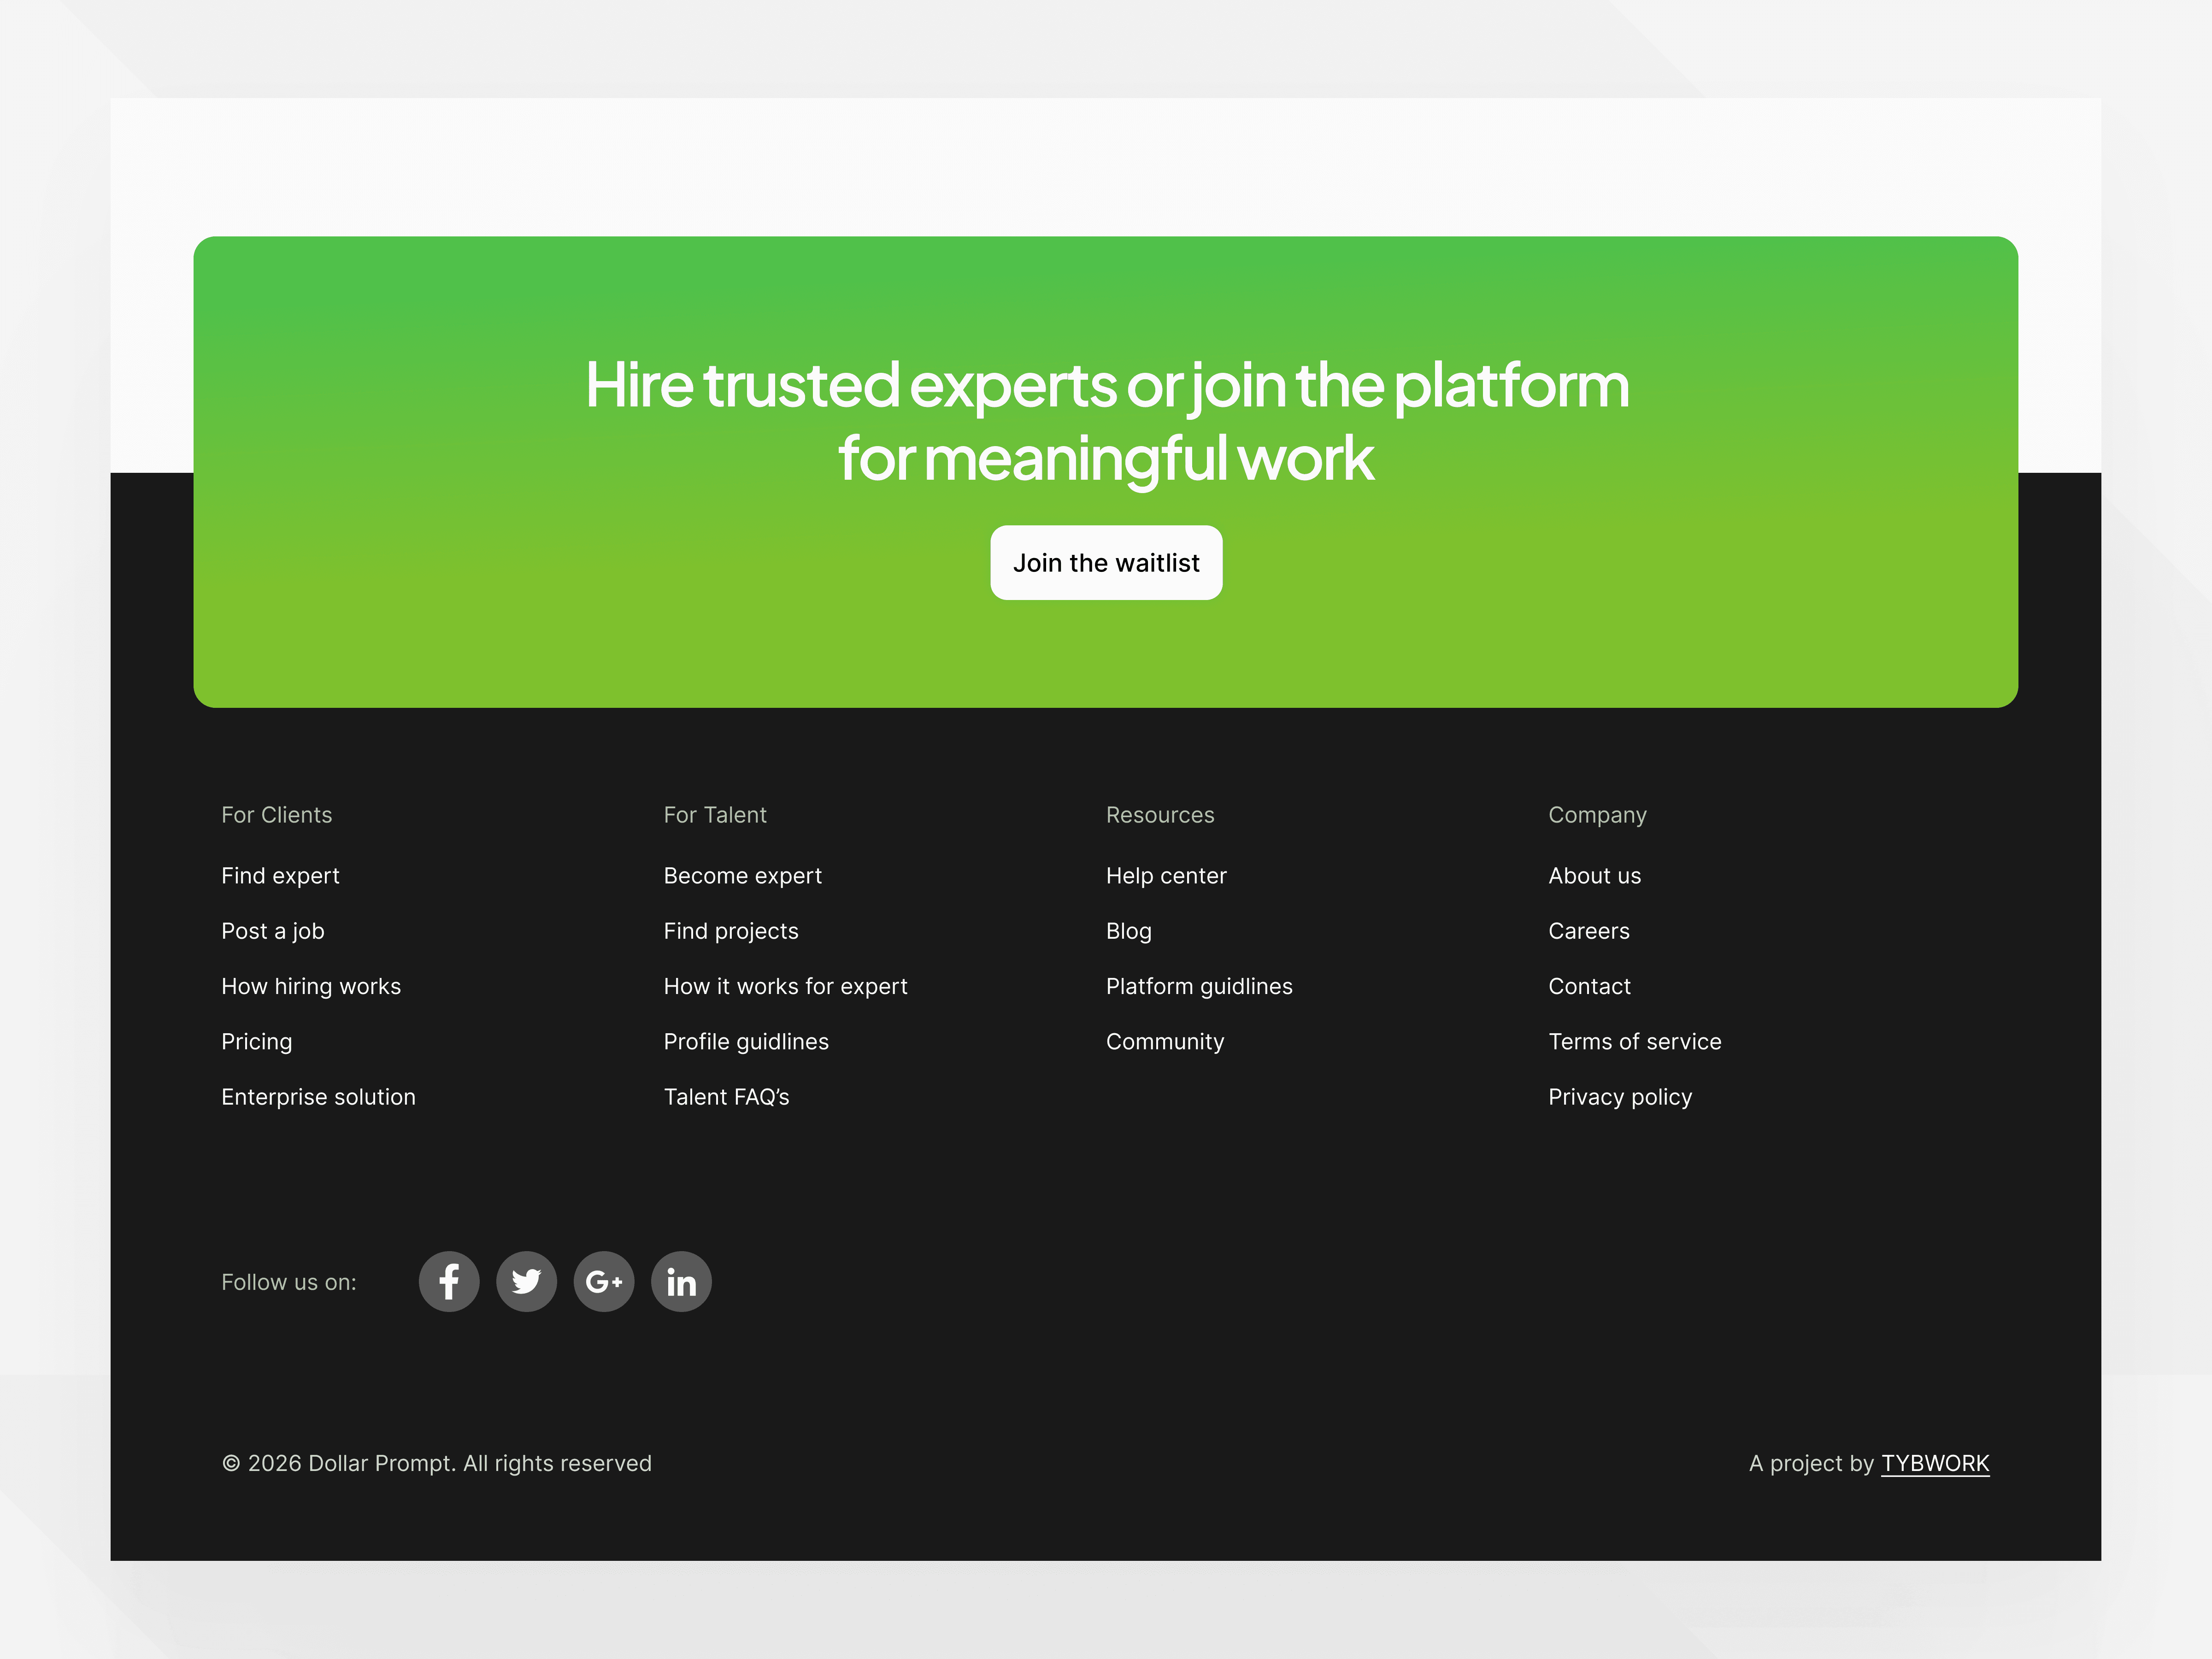Go to Post a job
2212x1659 pixels.
(272, 931)
